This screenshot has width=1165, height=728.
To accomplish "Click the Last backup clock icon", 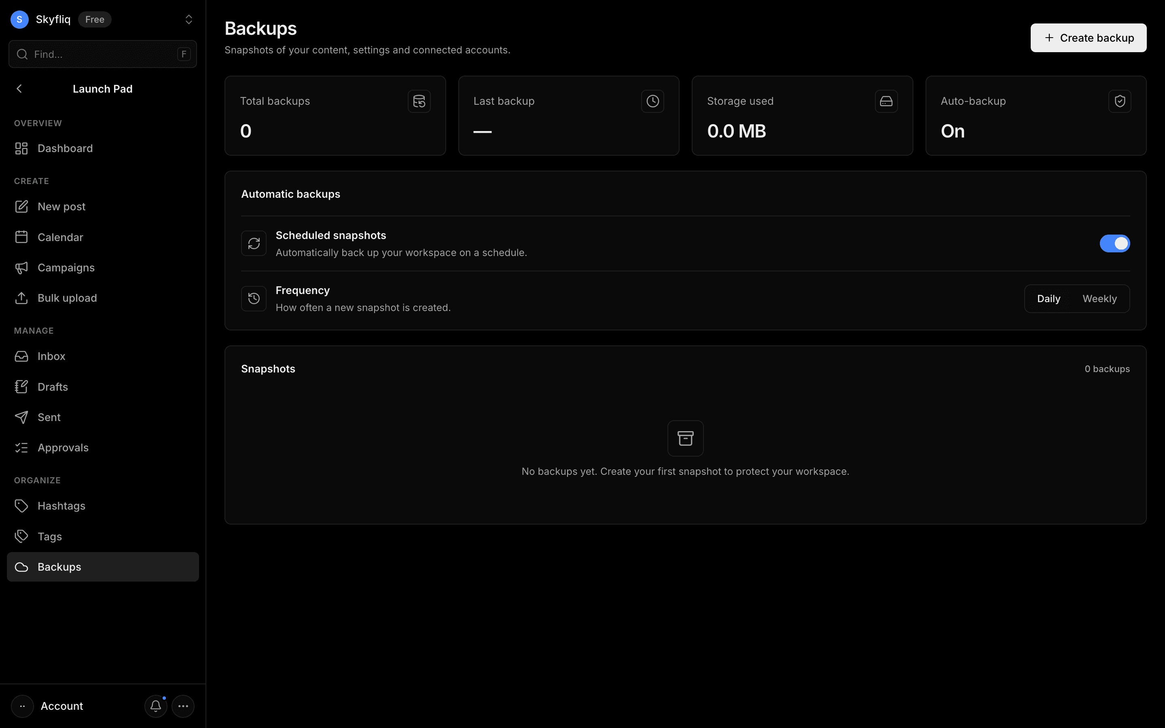I will [652, 101].
